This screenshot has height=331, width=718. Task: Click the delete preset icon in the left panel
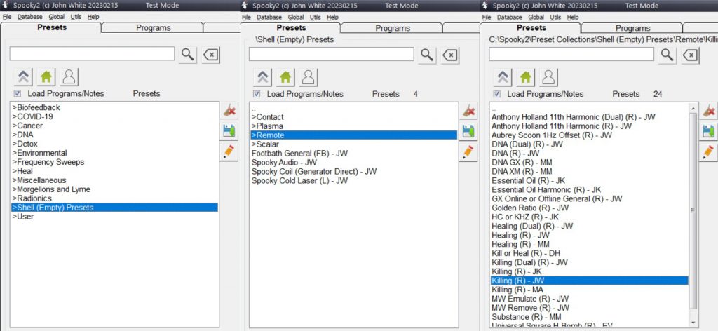coord(229,110)
